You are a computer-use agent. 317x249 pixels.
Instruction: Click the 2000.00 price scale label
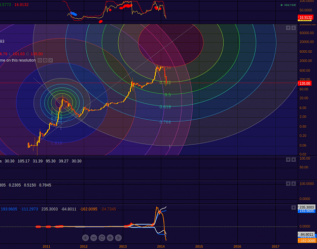pos(306,61)
